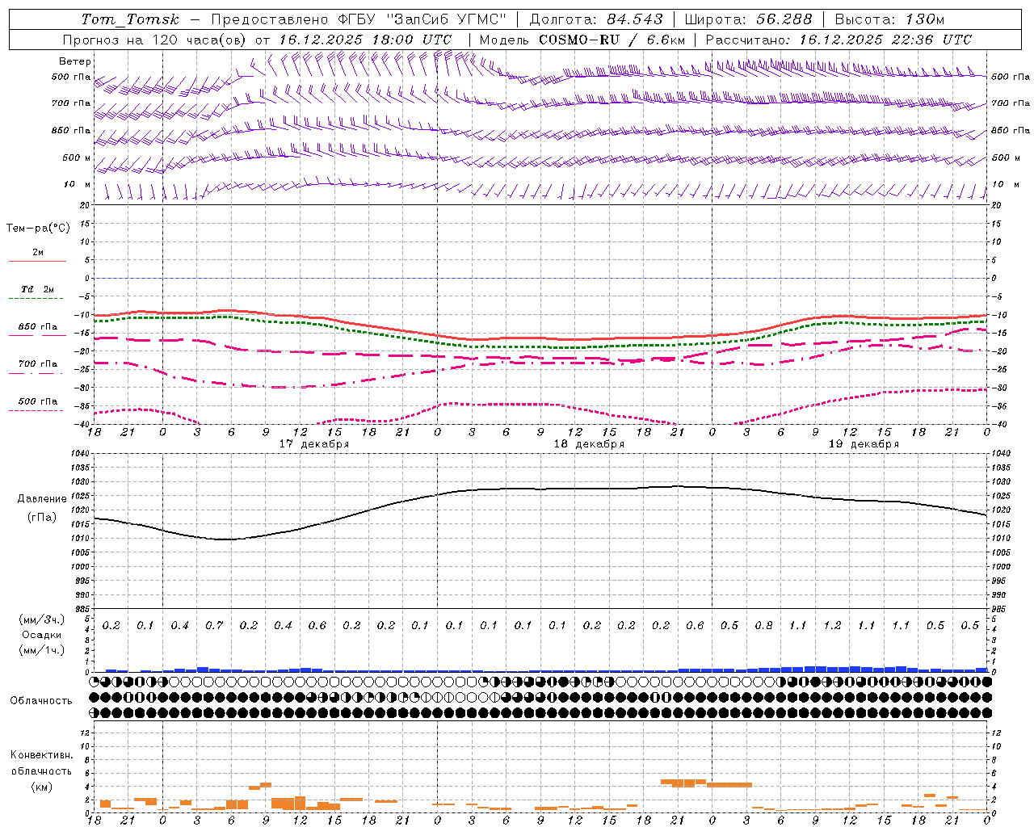1034x827 pixels.
Task: Click the latitude value Широта: 56.288
Action: pyautogui.click(x=748, y=19)
